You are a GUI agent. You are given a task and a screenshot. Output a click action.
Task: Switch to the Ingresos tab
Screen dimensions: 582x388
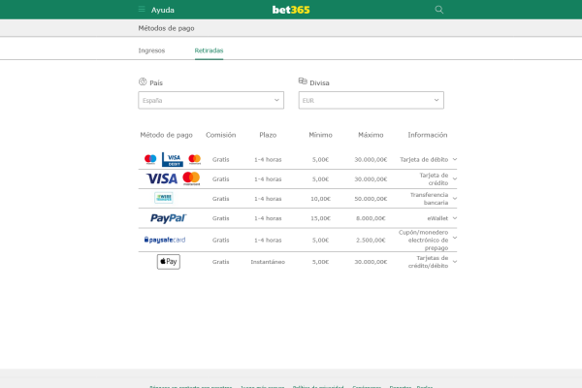click(151, 50)
